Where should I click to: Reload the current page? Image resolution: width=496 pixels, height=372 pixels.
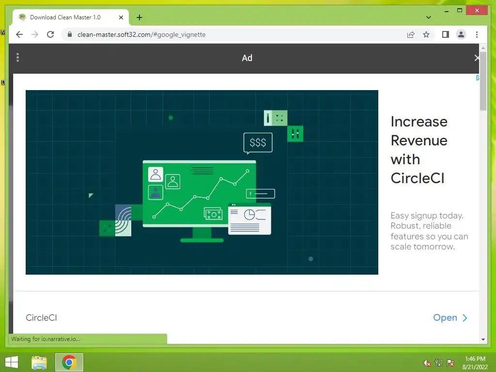50,34
